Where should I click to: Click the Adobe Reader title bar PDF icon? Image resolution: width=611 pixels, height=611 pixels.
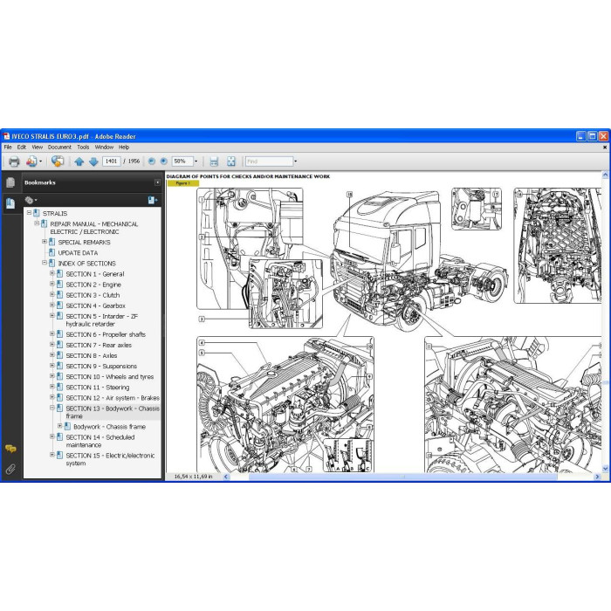[6, 136]
